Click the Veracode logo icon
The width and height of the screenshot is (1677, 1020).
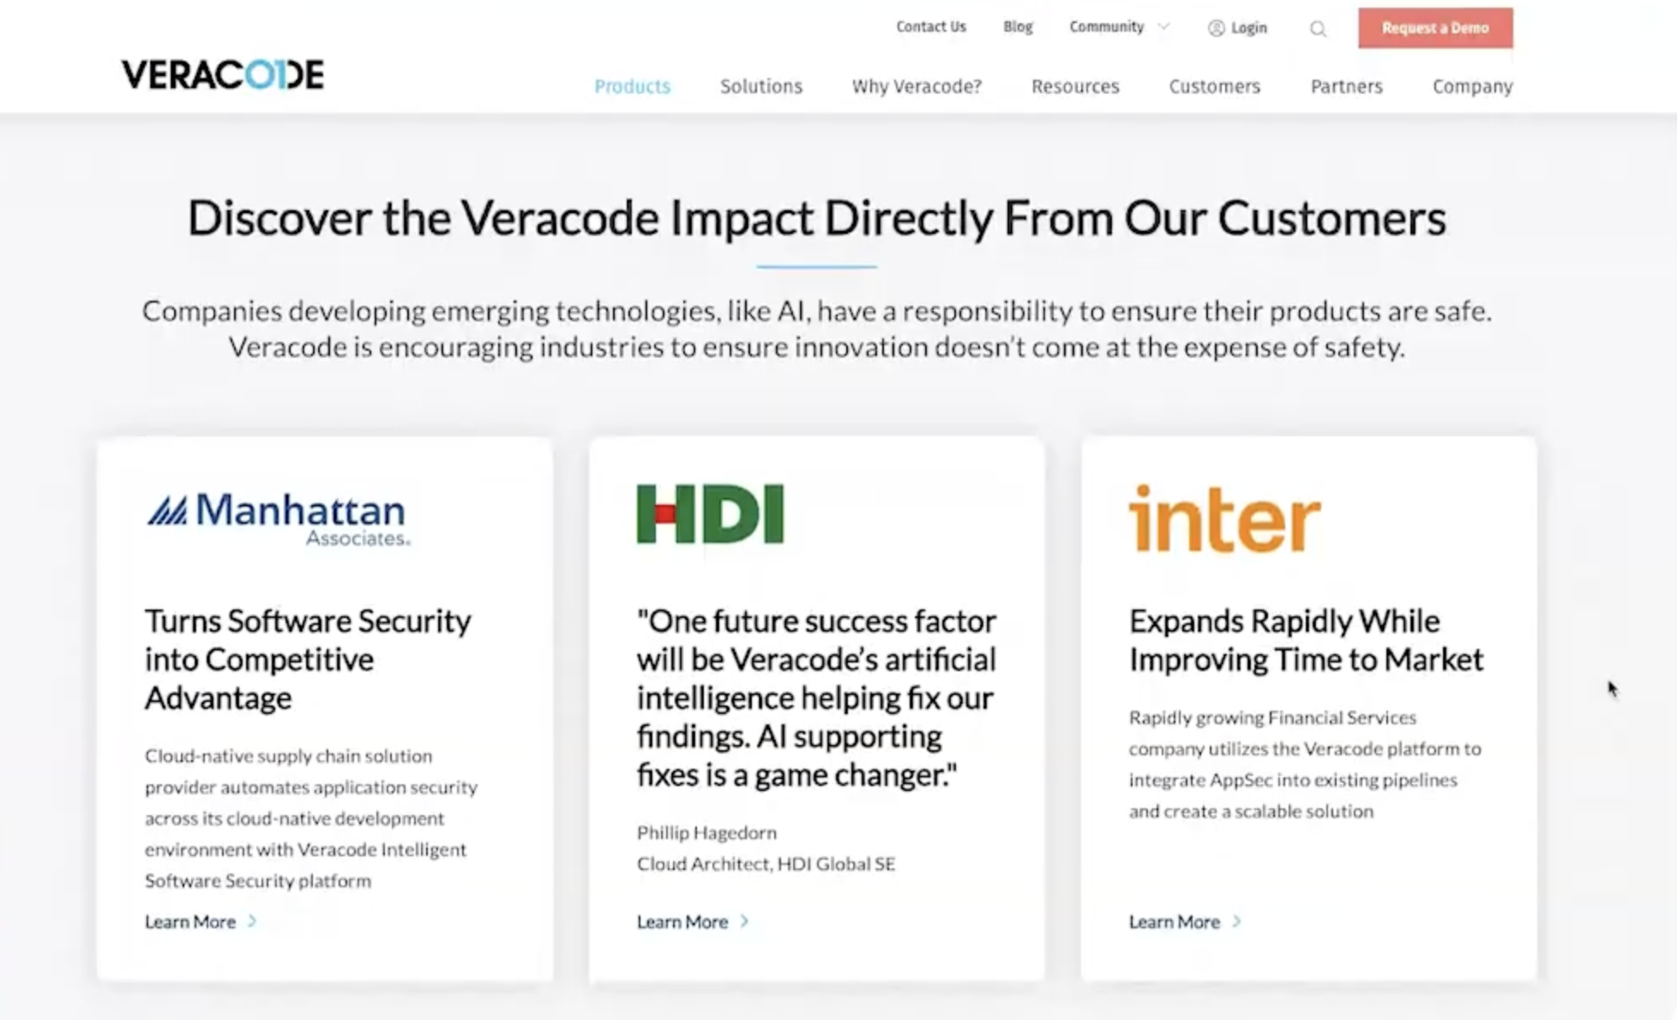[223, 75]
